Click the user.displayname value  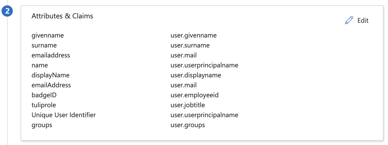pos(196,75)
